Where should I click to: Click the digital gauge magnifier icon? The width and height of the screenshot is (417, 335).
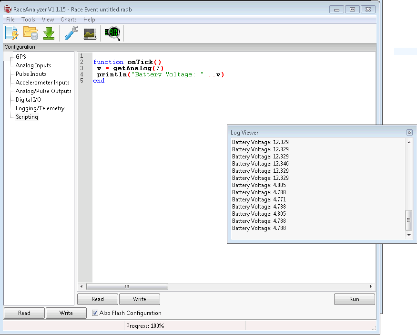pos(112,33)
